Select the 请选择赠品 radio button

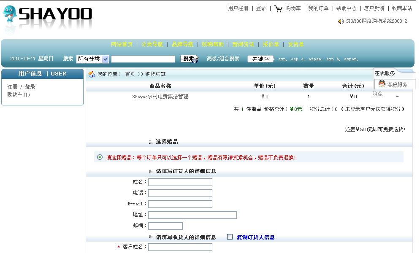click(100, 157)
